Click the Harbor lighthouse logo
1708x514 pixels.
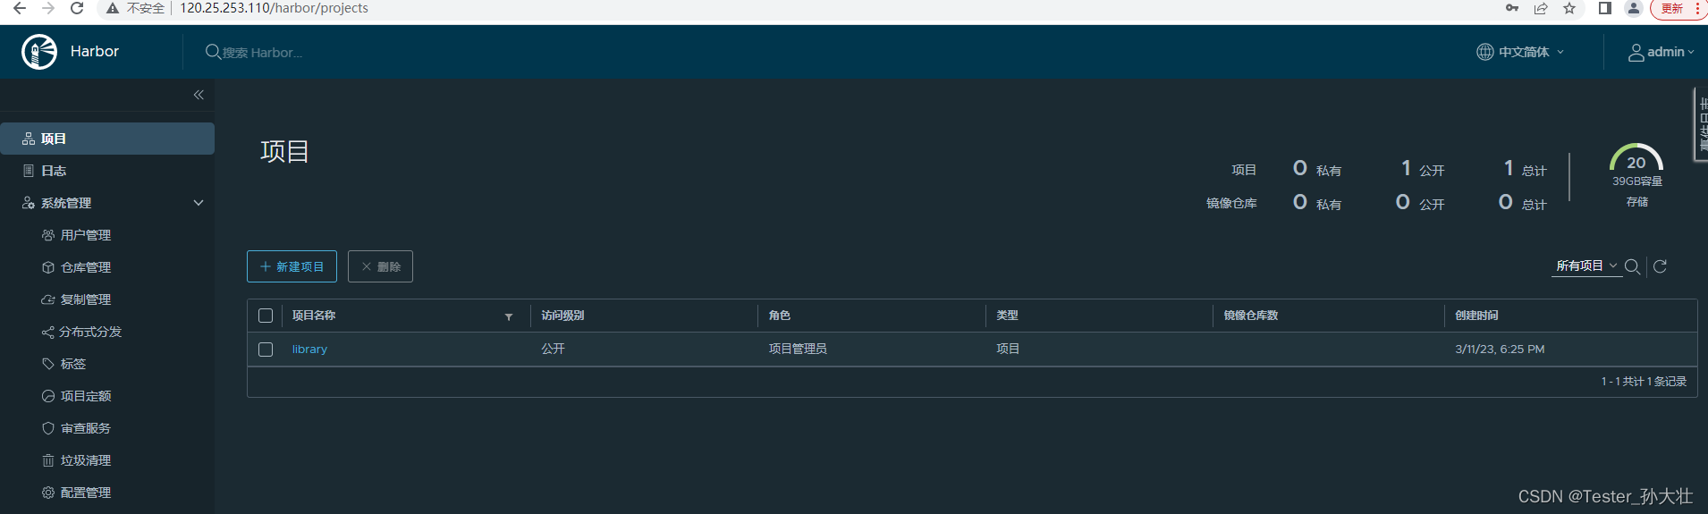pyautogui.click(x=39, y=52)
